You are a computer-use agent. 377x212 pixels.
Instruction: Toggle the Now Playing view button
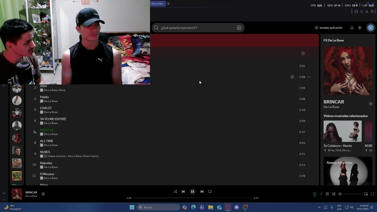315,194
